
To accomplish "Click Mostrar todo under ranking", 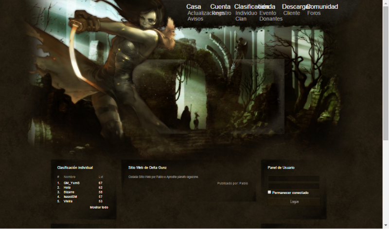I will tap(99, 208).
